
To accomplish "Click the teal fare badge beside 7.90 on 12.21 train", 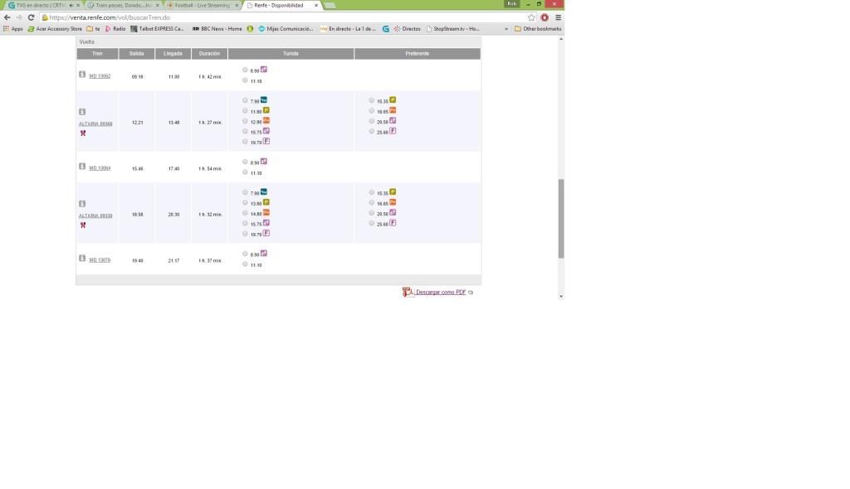I will pos(264,99).
